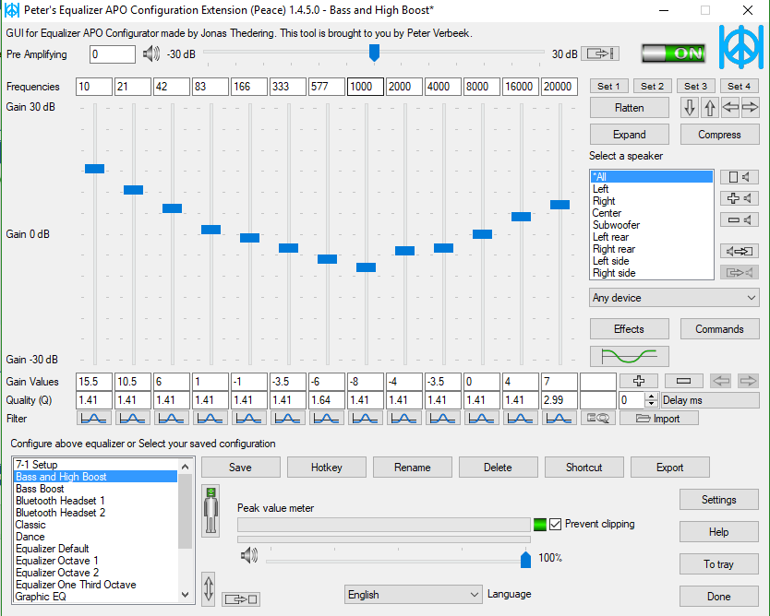770x616 pixels.
Task: Select Set 4 preset
Action: click(739, 86)
